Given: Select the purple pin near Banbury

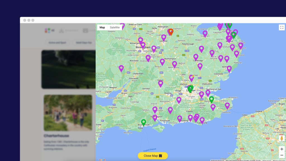Looking at the screenshot, I should point(162,62).
